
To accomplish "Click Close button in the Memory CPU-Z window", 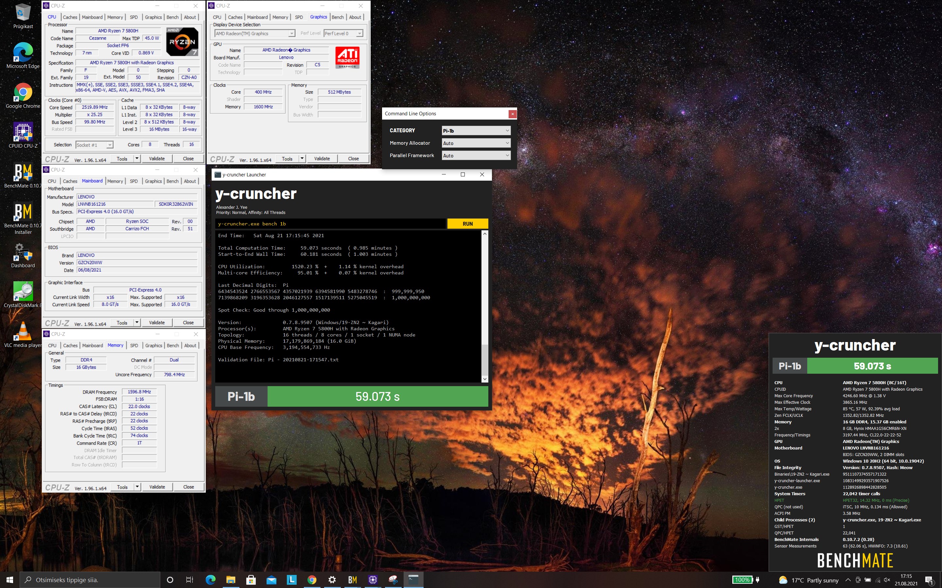I will point(189,487).
